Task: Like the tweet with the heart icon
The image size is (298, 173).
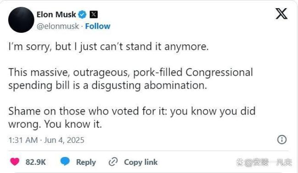Action: 15,162
